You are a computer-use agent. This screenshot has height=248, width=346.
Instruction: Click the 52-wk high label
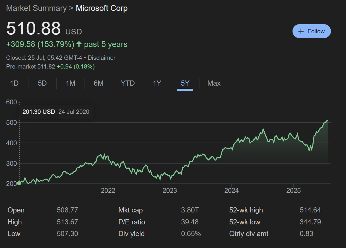[246, 210]
